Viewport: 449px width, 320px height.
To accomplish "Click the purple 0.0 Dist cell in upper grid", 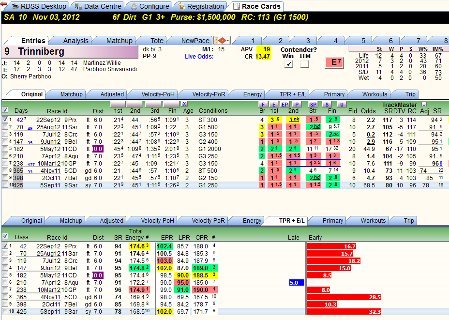I will click(x=98, y=149).
